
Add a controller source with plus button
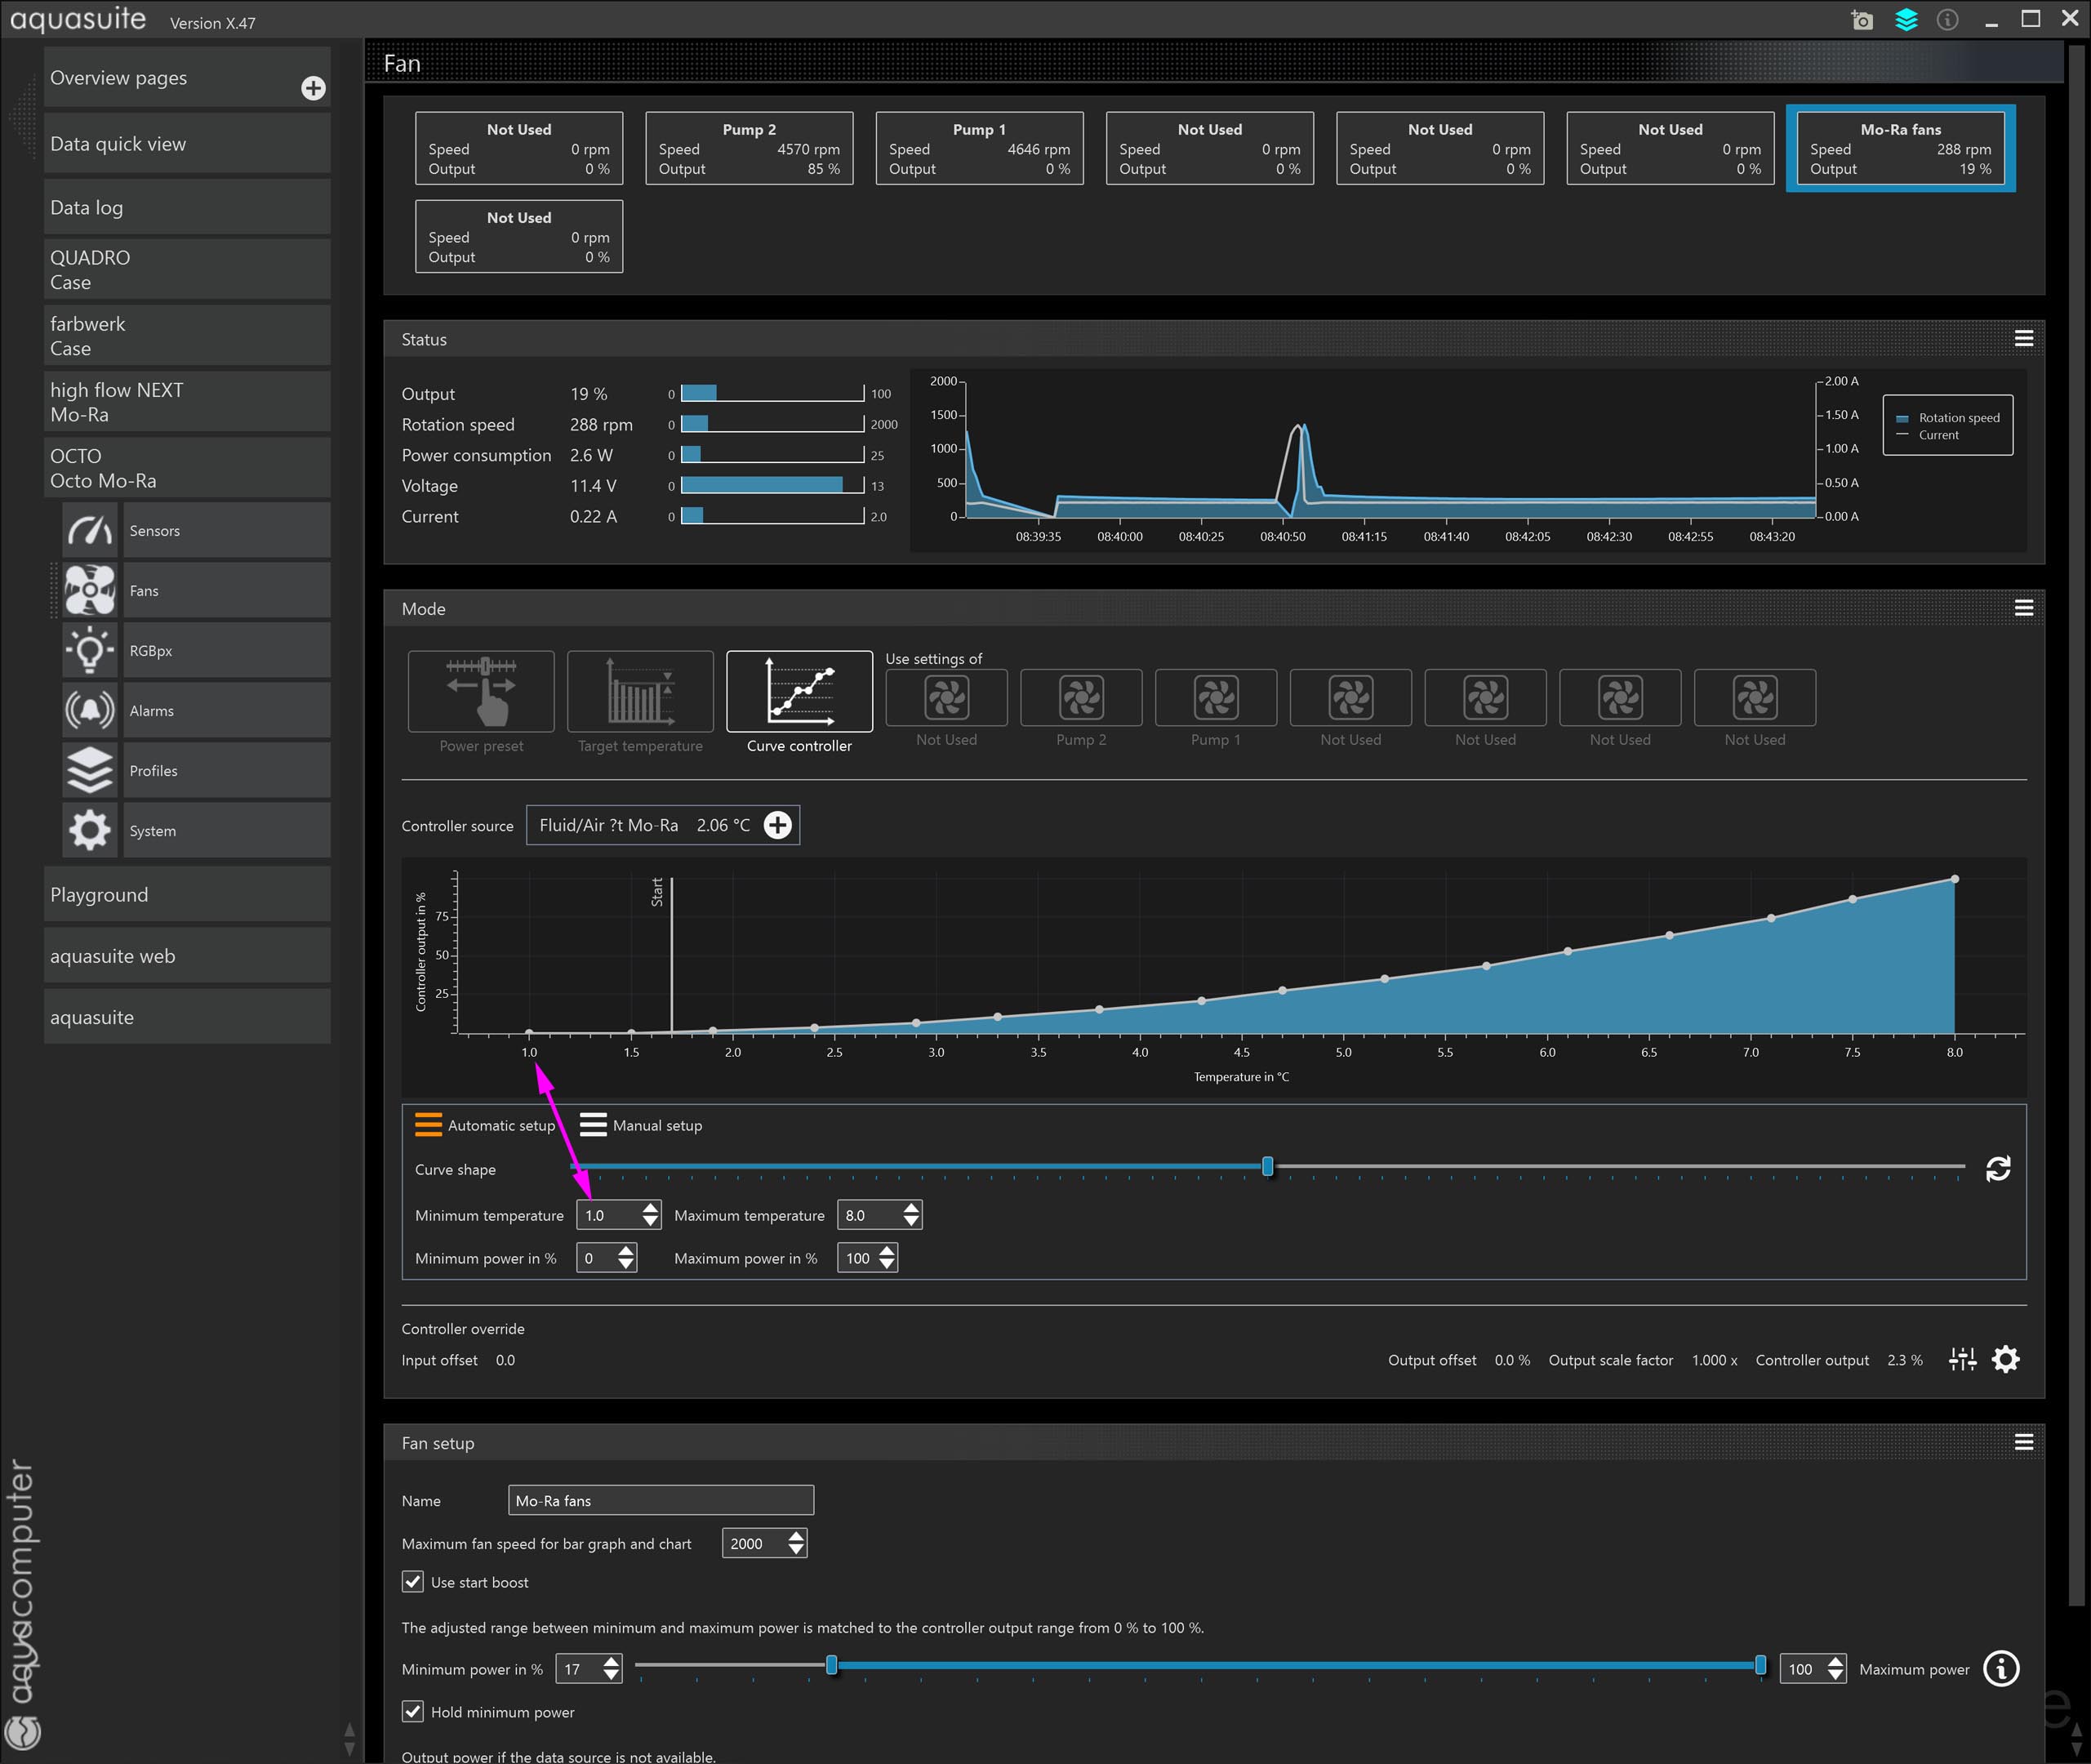coord(777,825)
